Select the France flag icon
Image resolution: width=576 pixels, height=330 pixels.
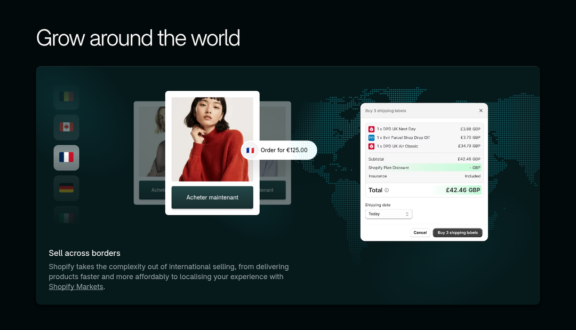pyautogui.click(x=67, y=158)
